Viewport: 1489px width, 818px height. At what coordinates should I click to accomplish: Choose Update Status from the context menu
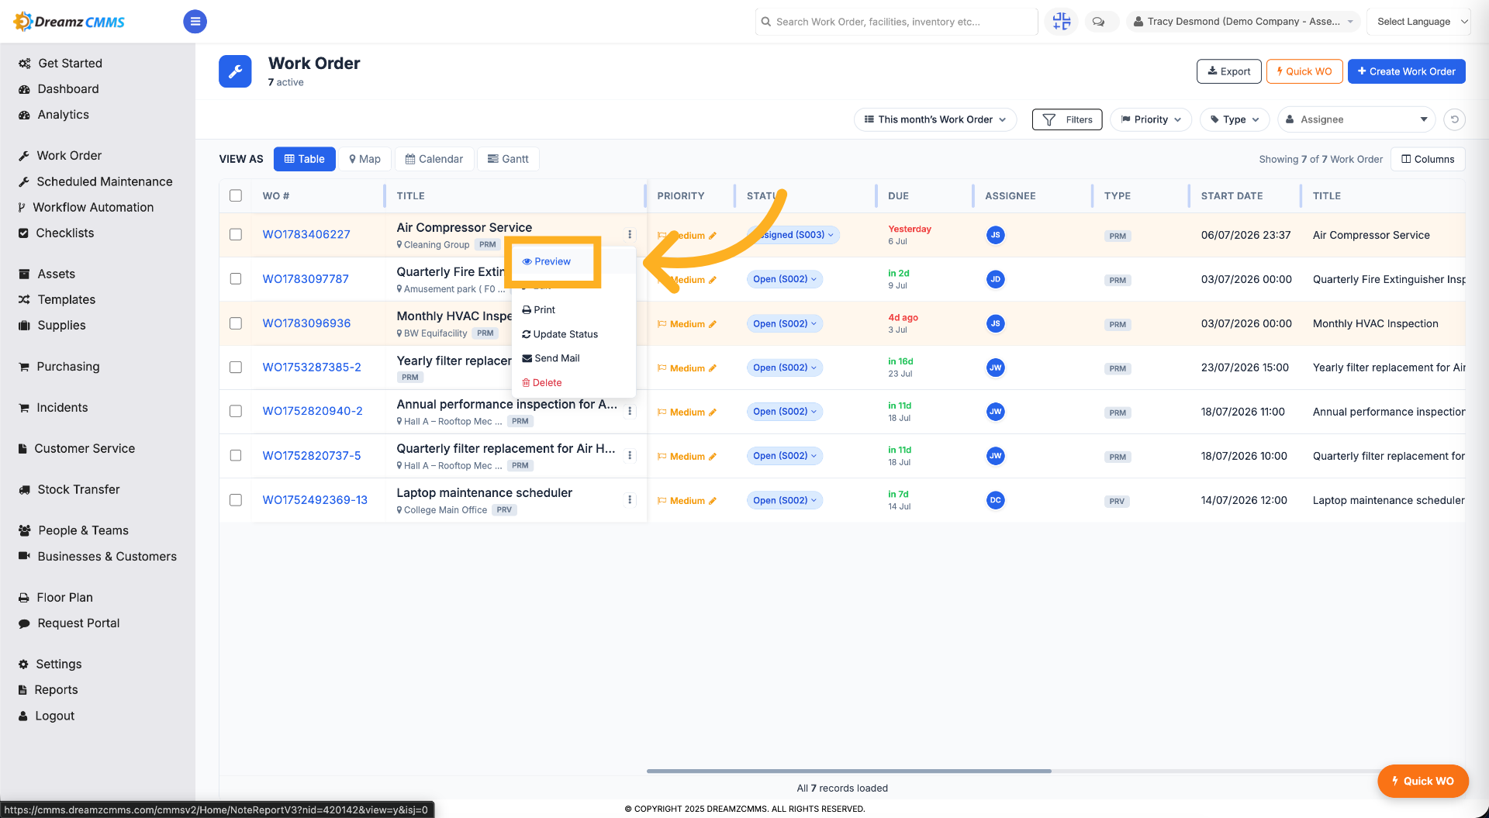point(560,334)
